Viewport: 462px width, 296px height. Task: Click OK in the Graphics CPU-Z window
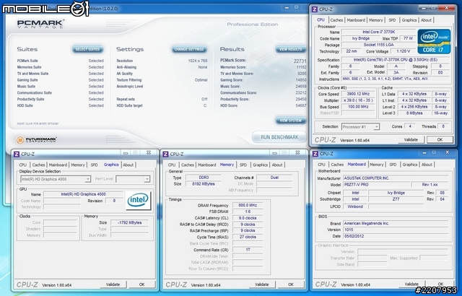click(x=141, y=284)
